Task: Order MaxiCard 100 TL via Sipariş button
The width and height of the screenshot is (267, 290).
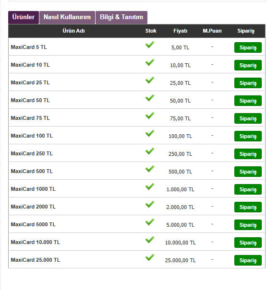Action: point(248,136)
